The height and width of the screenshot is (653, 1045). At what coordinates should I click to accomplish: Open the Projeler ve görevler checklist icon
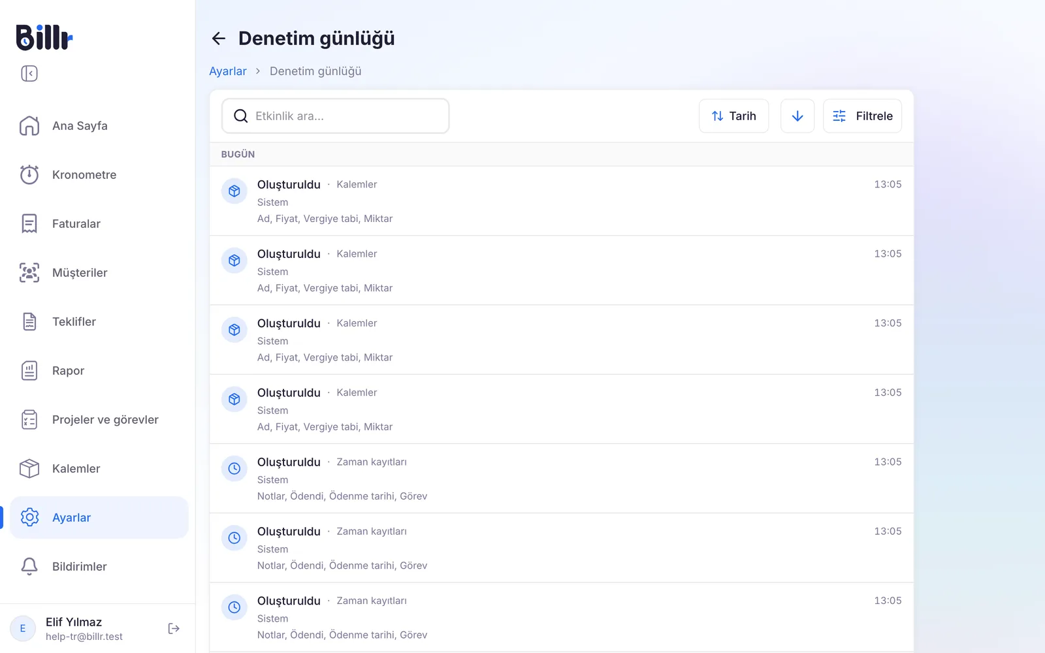coord(29,419)
